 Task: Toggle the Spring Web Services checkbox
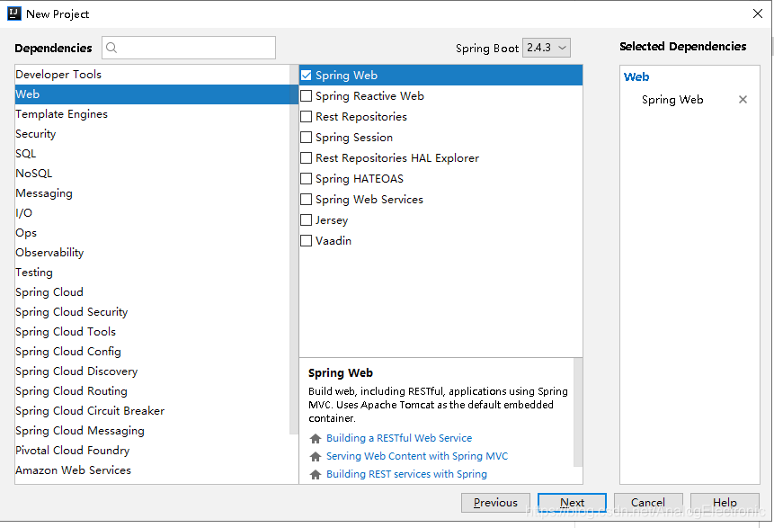[306, 200]
